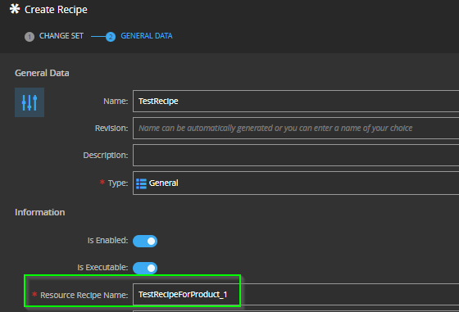Click the step 2 circle indicator

pyautogui.click(x=111, y=37)
